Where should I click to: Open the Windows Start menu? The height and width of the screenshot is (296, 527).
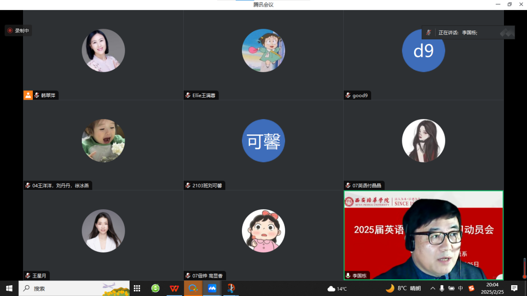[9, 289]
